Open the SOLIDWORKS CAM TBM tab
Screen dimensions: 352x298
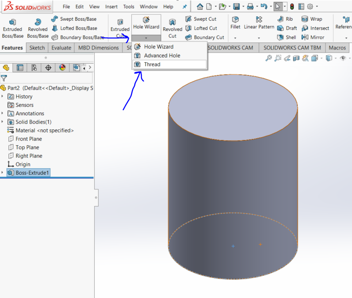(292, 48)
